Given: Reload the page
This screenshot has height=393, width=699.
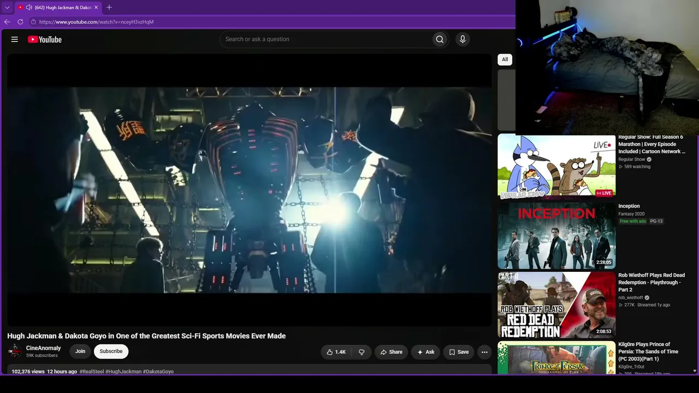Looking at the screenshot, I should pos(20,22).
